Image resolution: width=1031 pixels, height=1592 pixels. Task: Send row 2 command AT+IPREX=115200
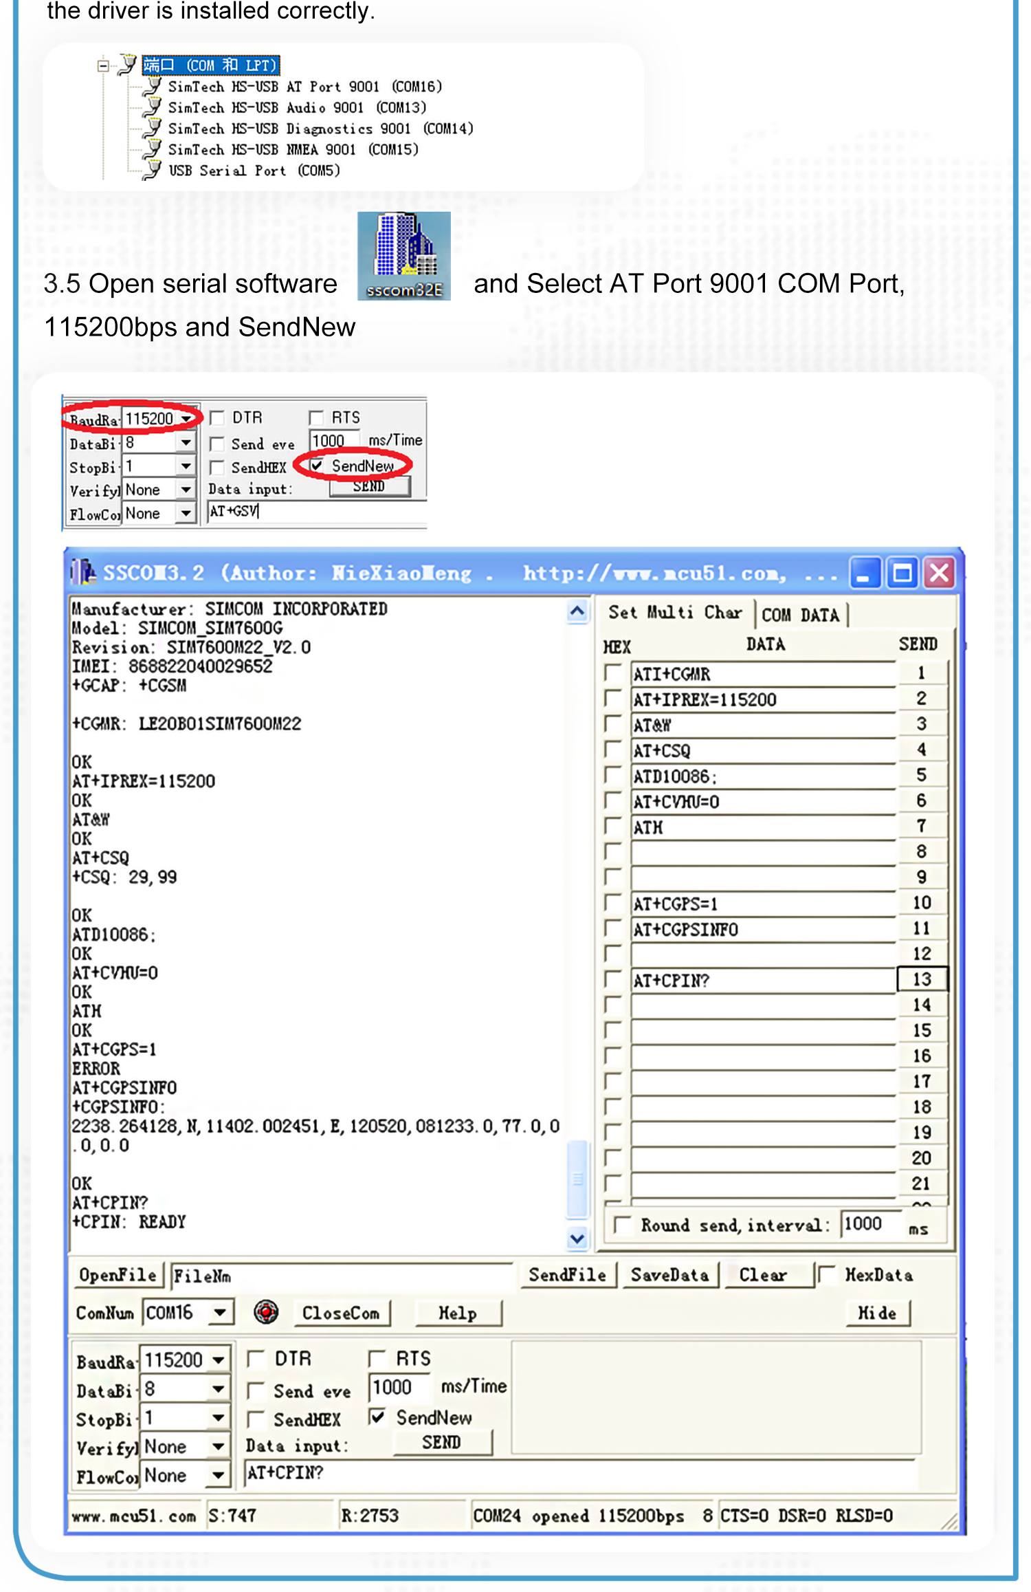click(922, 698)
